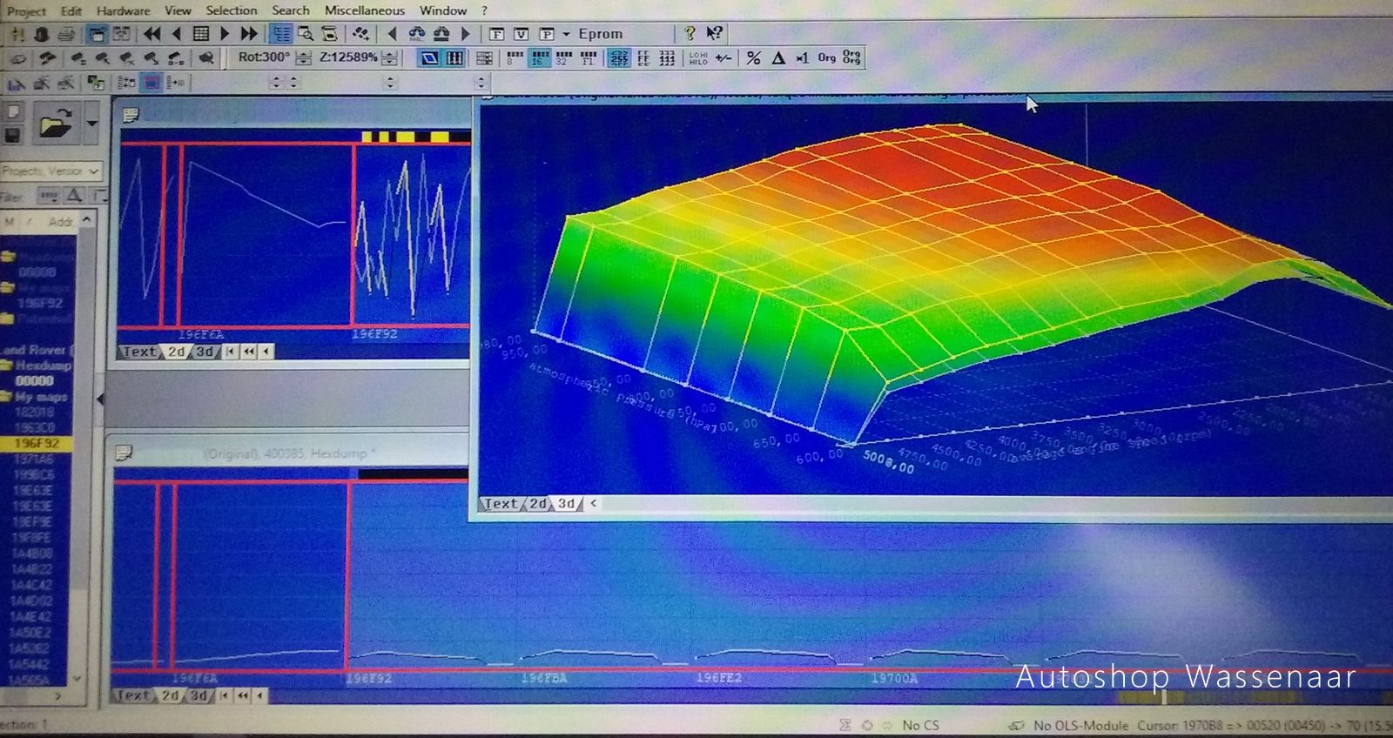
Task: Select the 1971A6 entry in the map list
Action: coord(33,459)
